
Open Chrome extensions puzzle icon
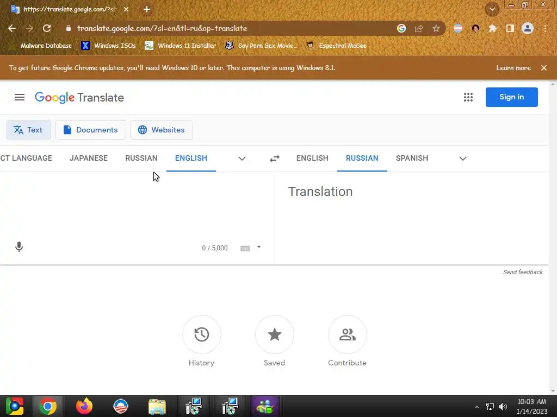coord(493,28)
